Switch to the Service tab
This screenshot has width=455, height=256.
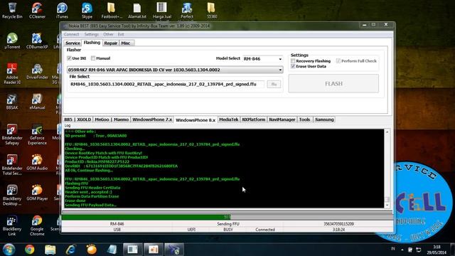73,43
